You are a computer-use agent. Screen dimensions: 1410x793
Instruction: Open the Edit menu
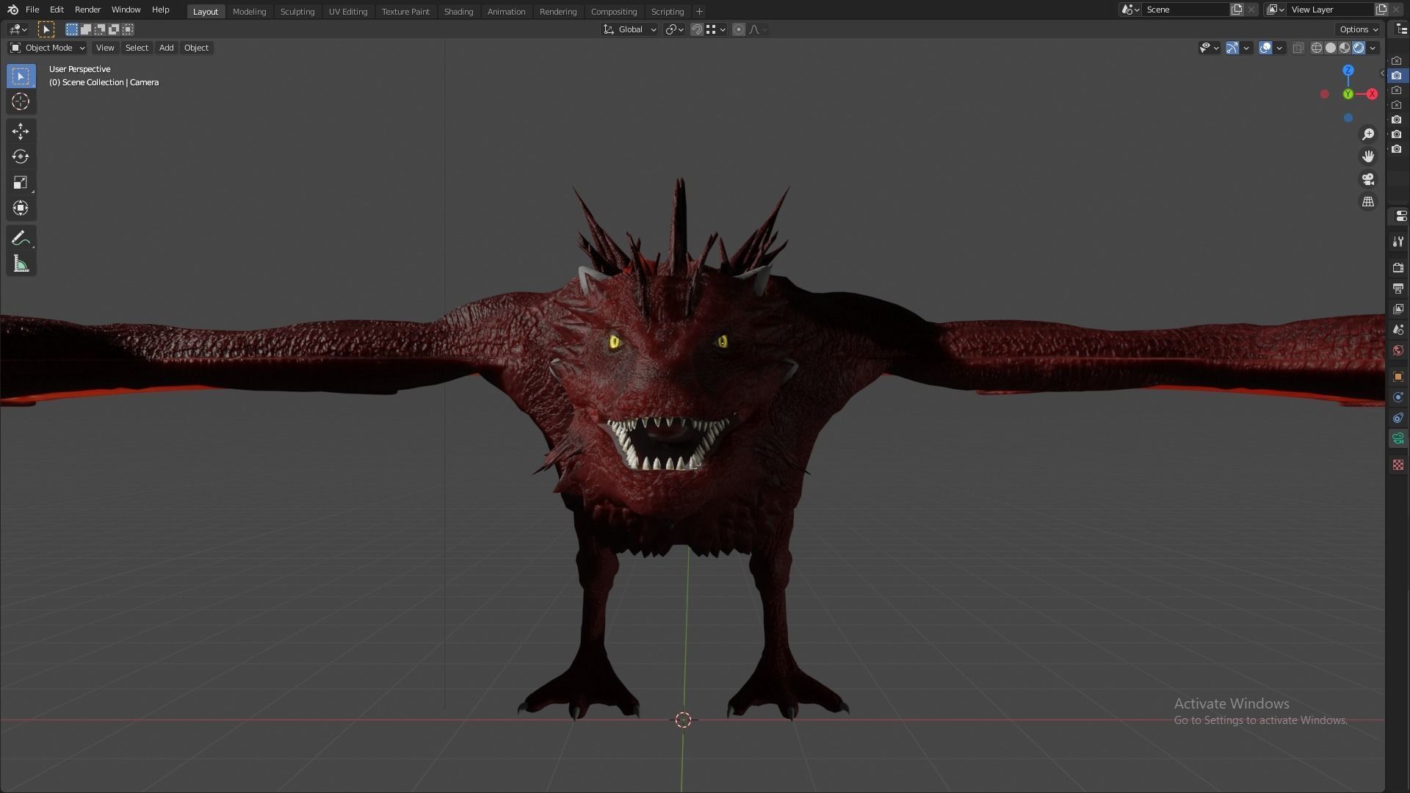pyautogui.click(x=57, y=10)
